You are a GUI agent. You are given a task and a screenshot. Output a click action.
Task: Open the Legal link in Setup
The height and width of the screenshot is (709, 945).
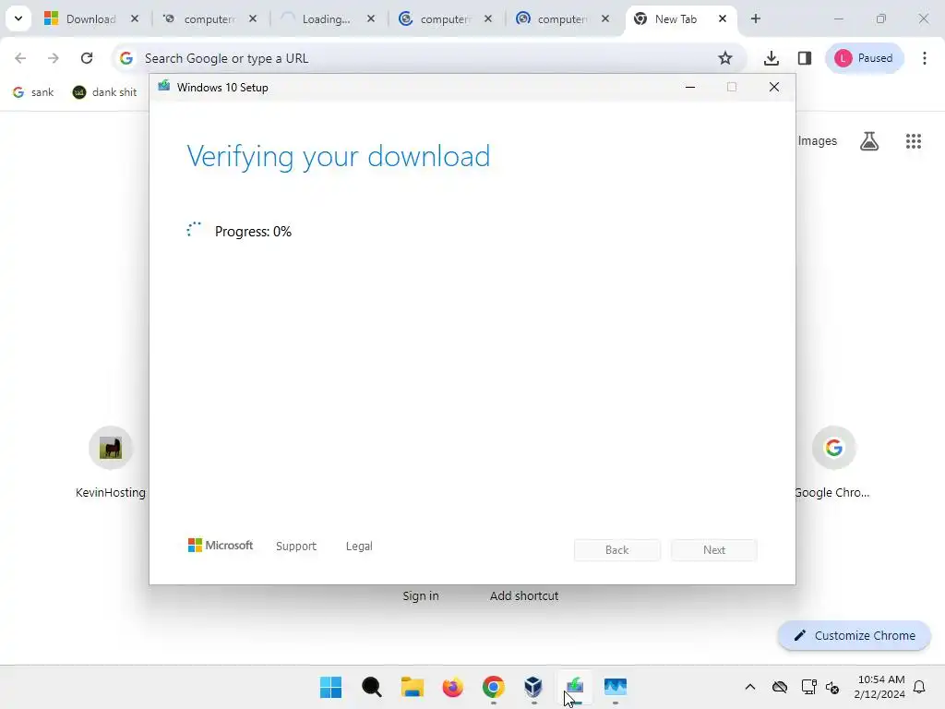(x=359, y=546)
